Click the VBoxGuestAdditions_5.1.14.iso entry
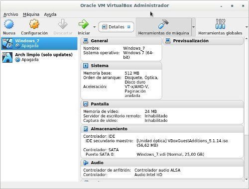Viewport: 249px width, 189px height. (x=182, y=143)
